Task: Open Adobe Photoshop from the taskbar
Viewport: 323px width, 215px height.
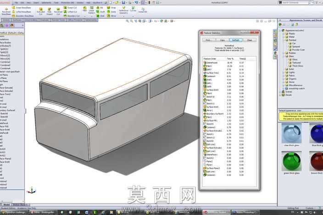Action: point(245,212)
